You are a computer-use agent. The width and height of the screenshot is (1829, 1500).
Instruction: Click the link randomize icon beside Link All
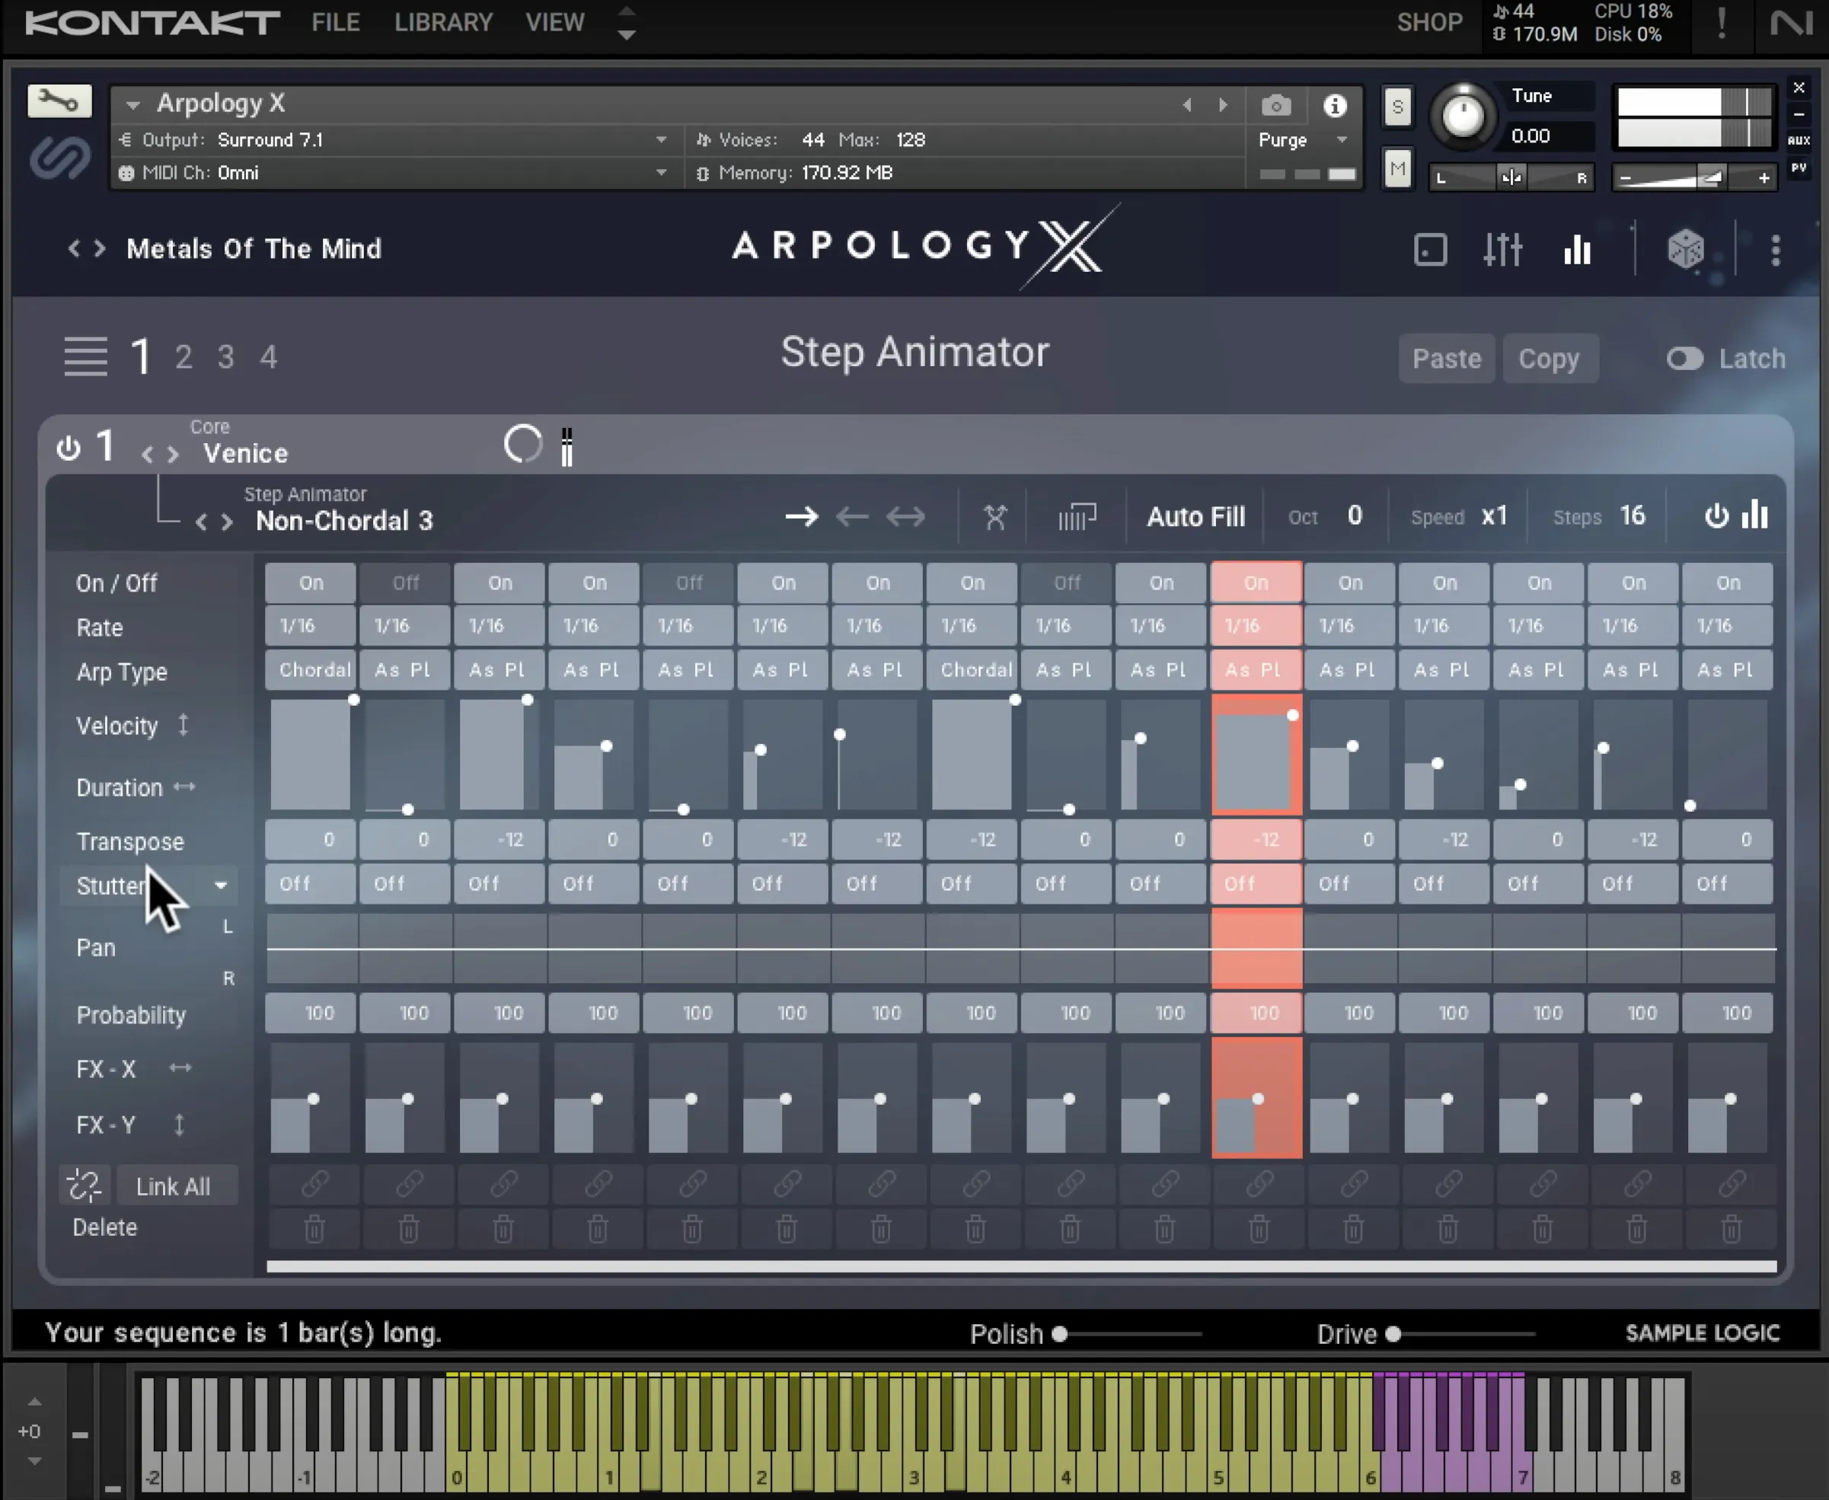coord(85,1186)
